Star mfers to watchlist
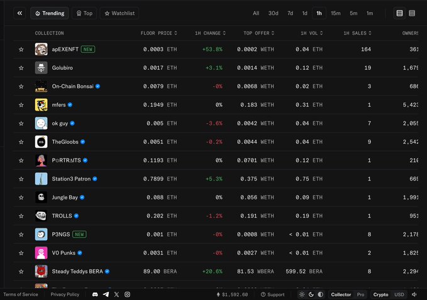This screenshot has width=427, height=300. click(21, 105)
